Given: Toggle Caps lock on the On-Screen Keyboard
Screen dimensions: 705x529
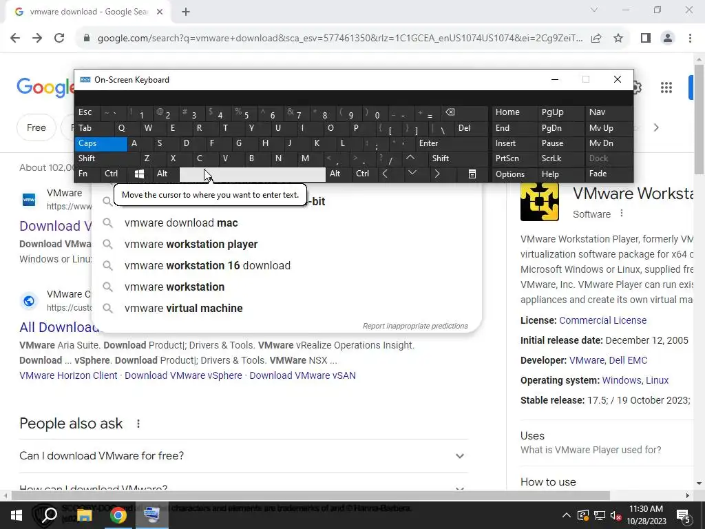Looking at the screenshot, I should [x=101, y=143].
